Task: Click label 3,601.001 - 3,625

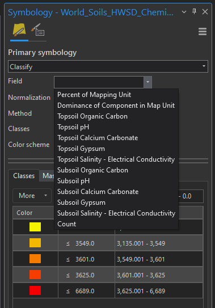Action: [141, 275]
